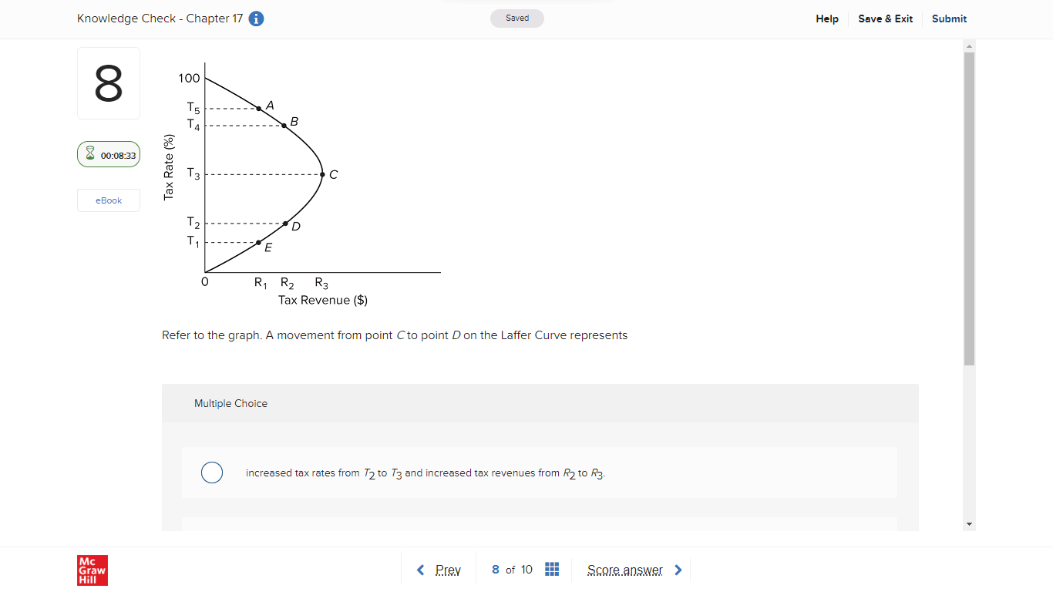The width and height of the screenshot is (1053, 592).
Task: Click the previous question chevron arrow
Action: point(420,570)
